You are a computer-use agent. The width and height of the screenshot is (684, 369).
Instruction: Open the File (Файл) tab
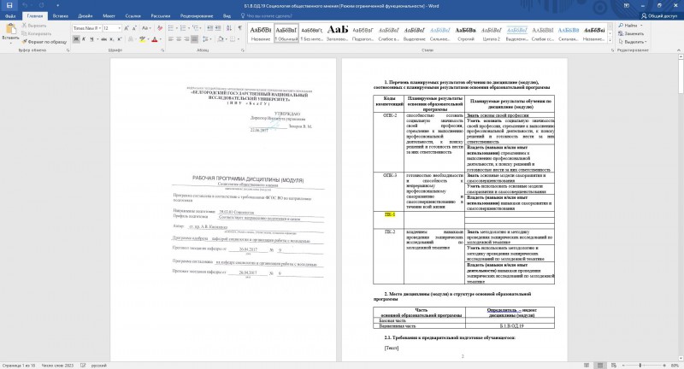(10, 16)
